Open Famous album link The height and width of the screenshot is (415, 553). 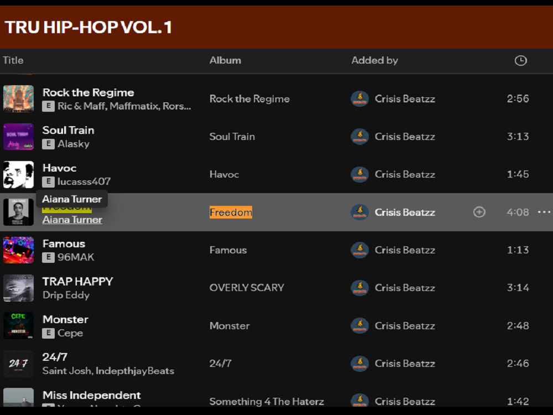click(228, 250)
